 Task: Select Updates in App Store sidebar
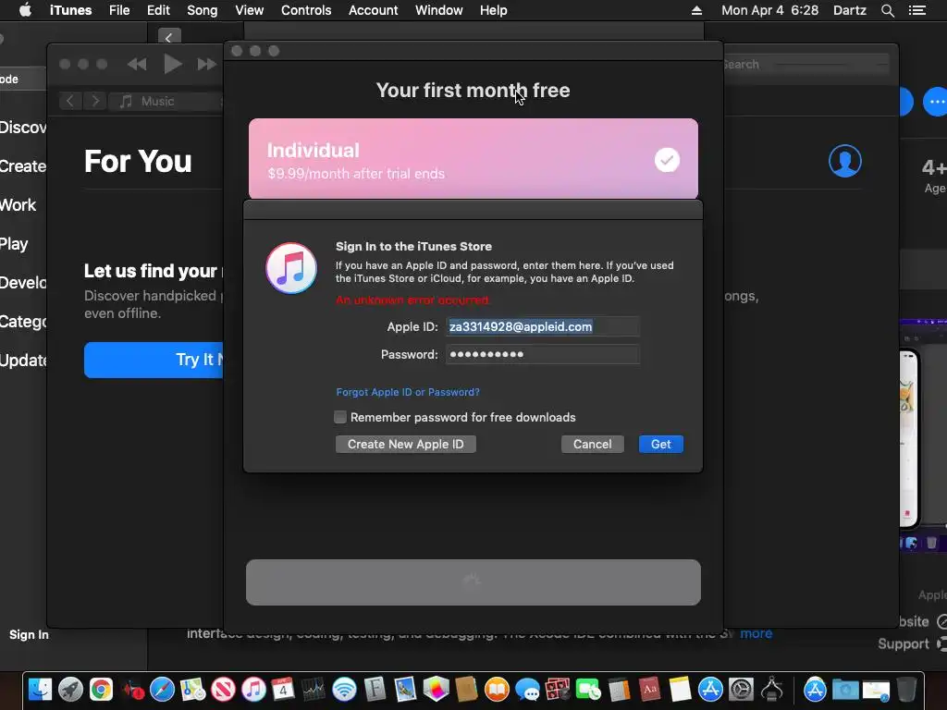point(23,361)
